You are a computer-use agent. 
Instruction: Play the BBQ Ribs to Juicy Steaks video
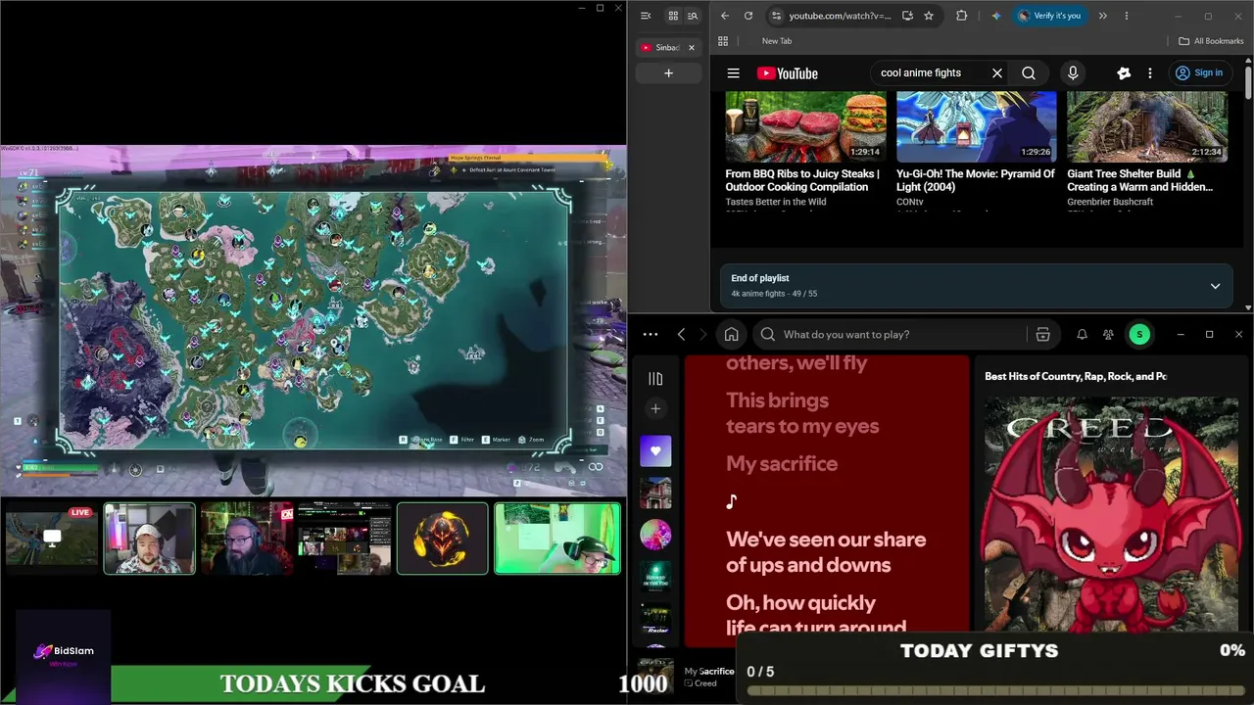tap(805, 126)
